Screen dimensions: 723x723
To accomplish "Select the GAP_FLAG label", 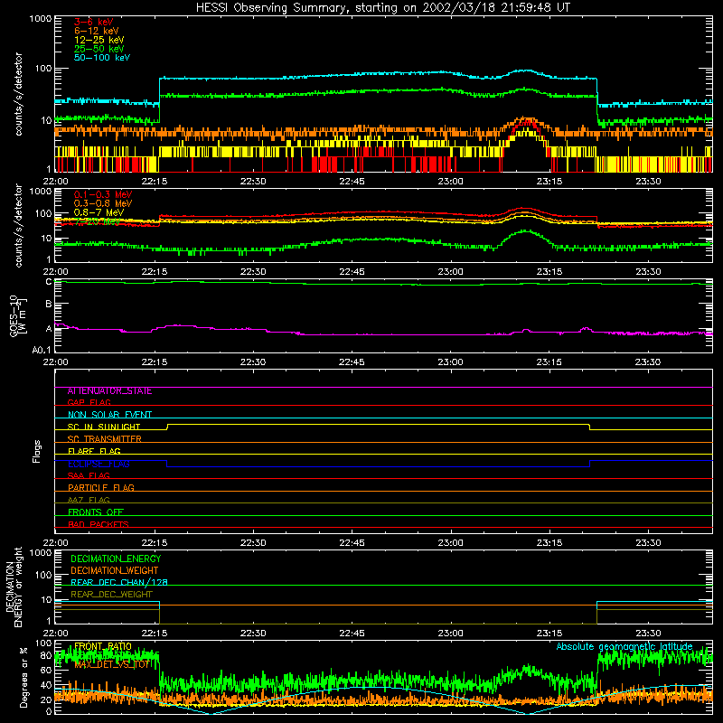I will [x=89, y=402].
